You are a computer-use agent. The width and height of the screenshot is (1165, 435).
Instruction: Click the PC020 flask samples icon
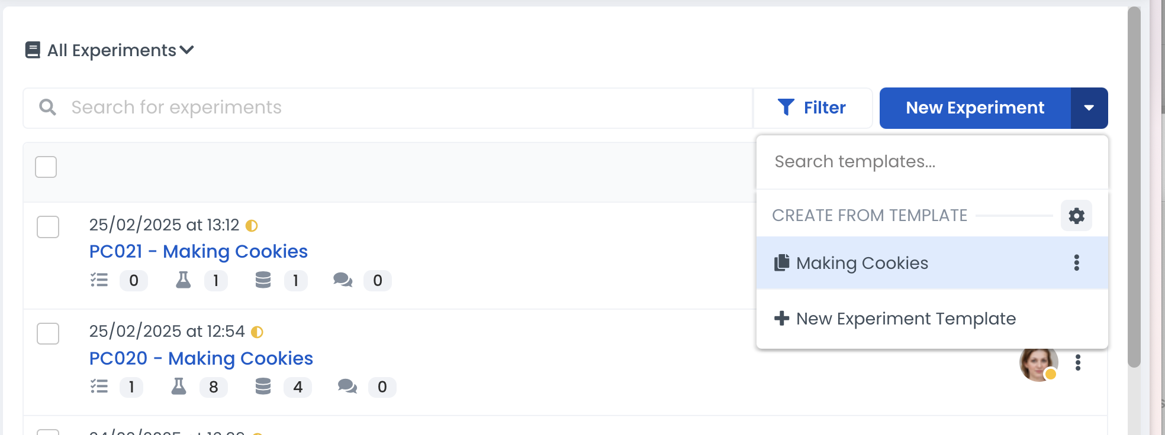179,387
